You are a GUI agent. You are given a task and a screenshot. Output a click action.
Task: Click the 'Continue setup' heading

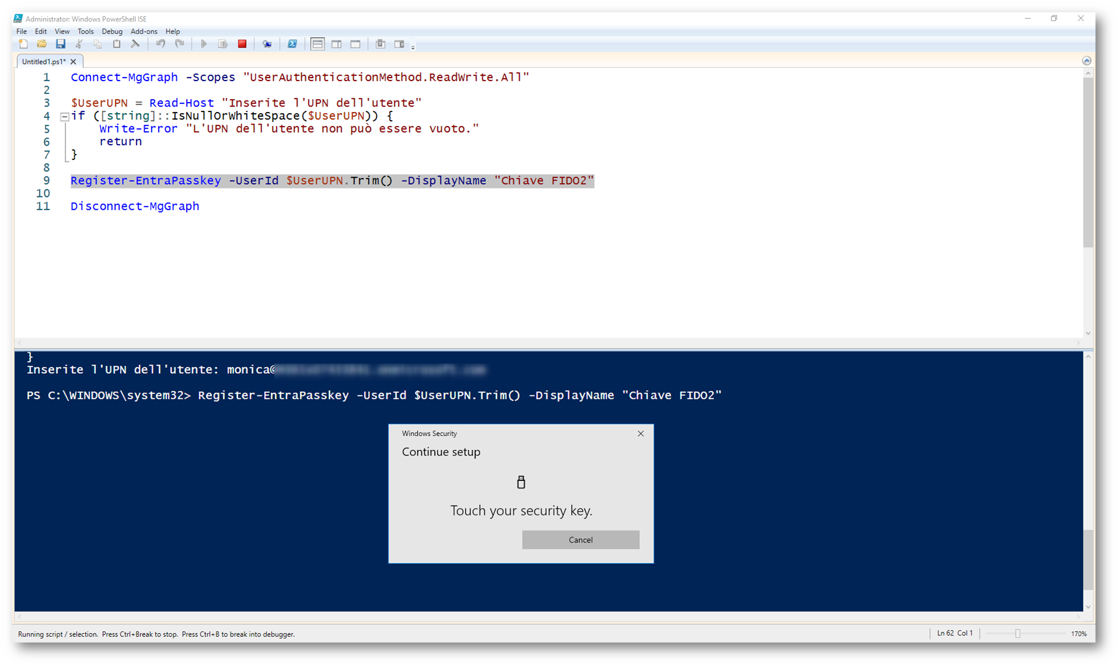(441, 452)
